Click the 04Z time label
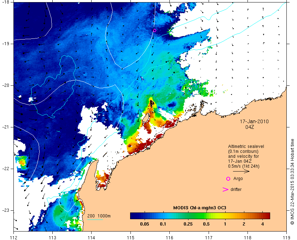The height and width of the screenshot is (240, 297). pos(250,127)
